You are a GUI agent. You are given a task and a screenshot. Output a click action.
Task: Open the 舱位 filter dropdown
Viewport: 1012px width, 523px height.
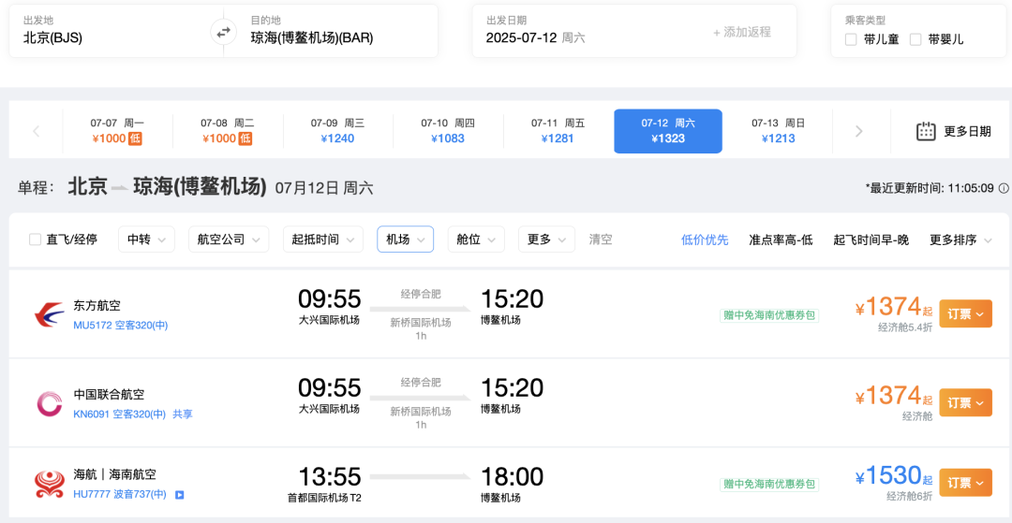pyautogui.click(x=476, y=240)
